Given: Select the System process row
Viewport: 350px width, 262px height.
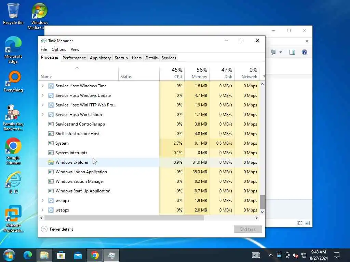Looking at the screenshot, I should point(149,143).
